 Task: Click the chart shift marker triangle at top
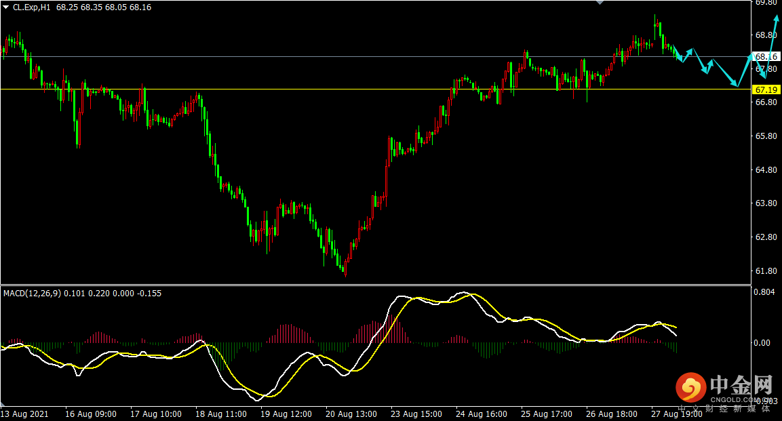[x=600, y=3]
